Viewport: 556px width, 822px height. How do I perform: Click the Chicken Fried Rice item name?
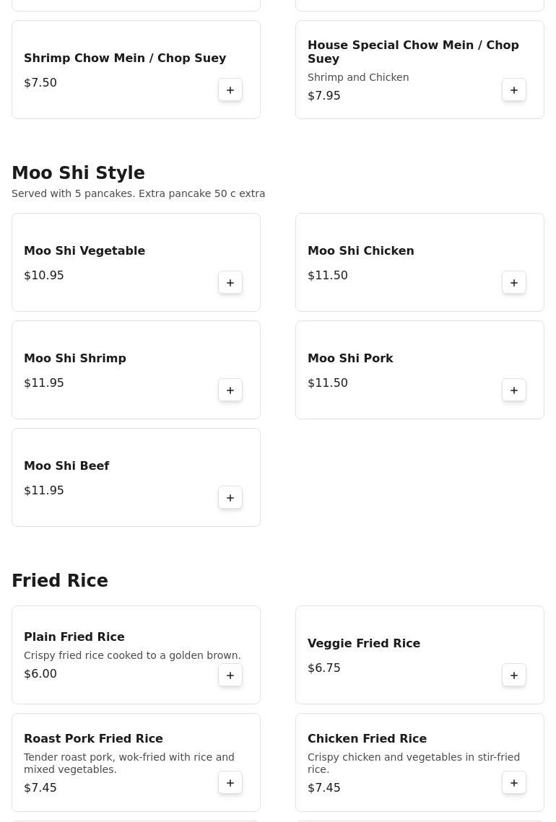tap(367, 739)
